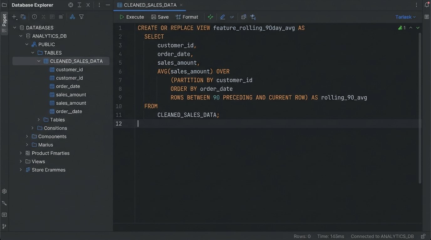Open the settings gear in left sidebar
Image resolution: width=431 pixels, height=240 pixels.
4,191
